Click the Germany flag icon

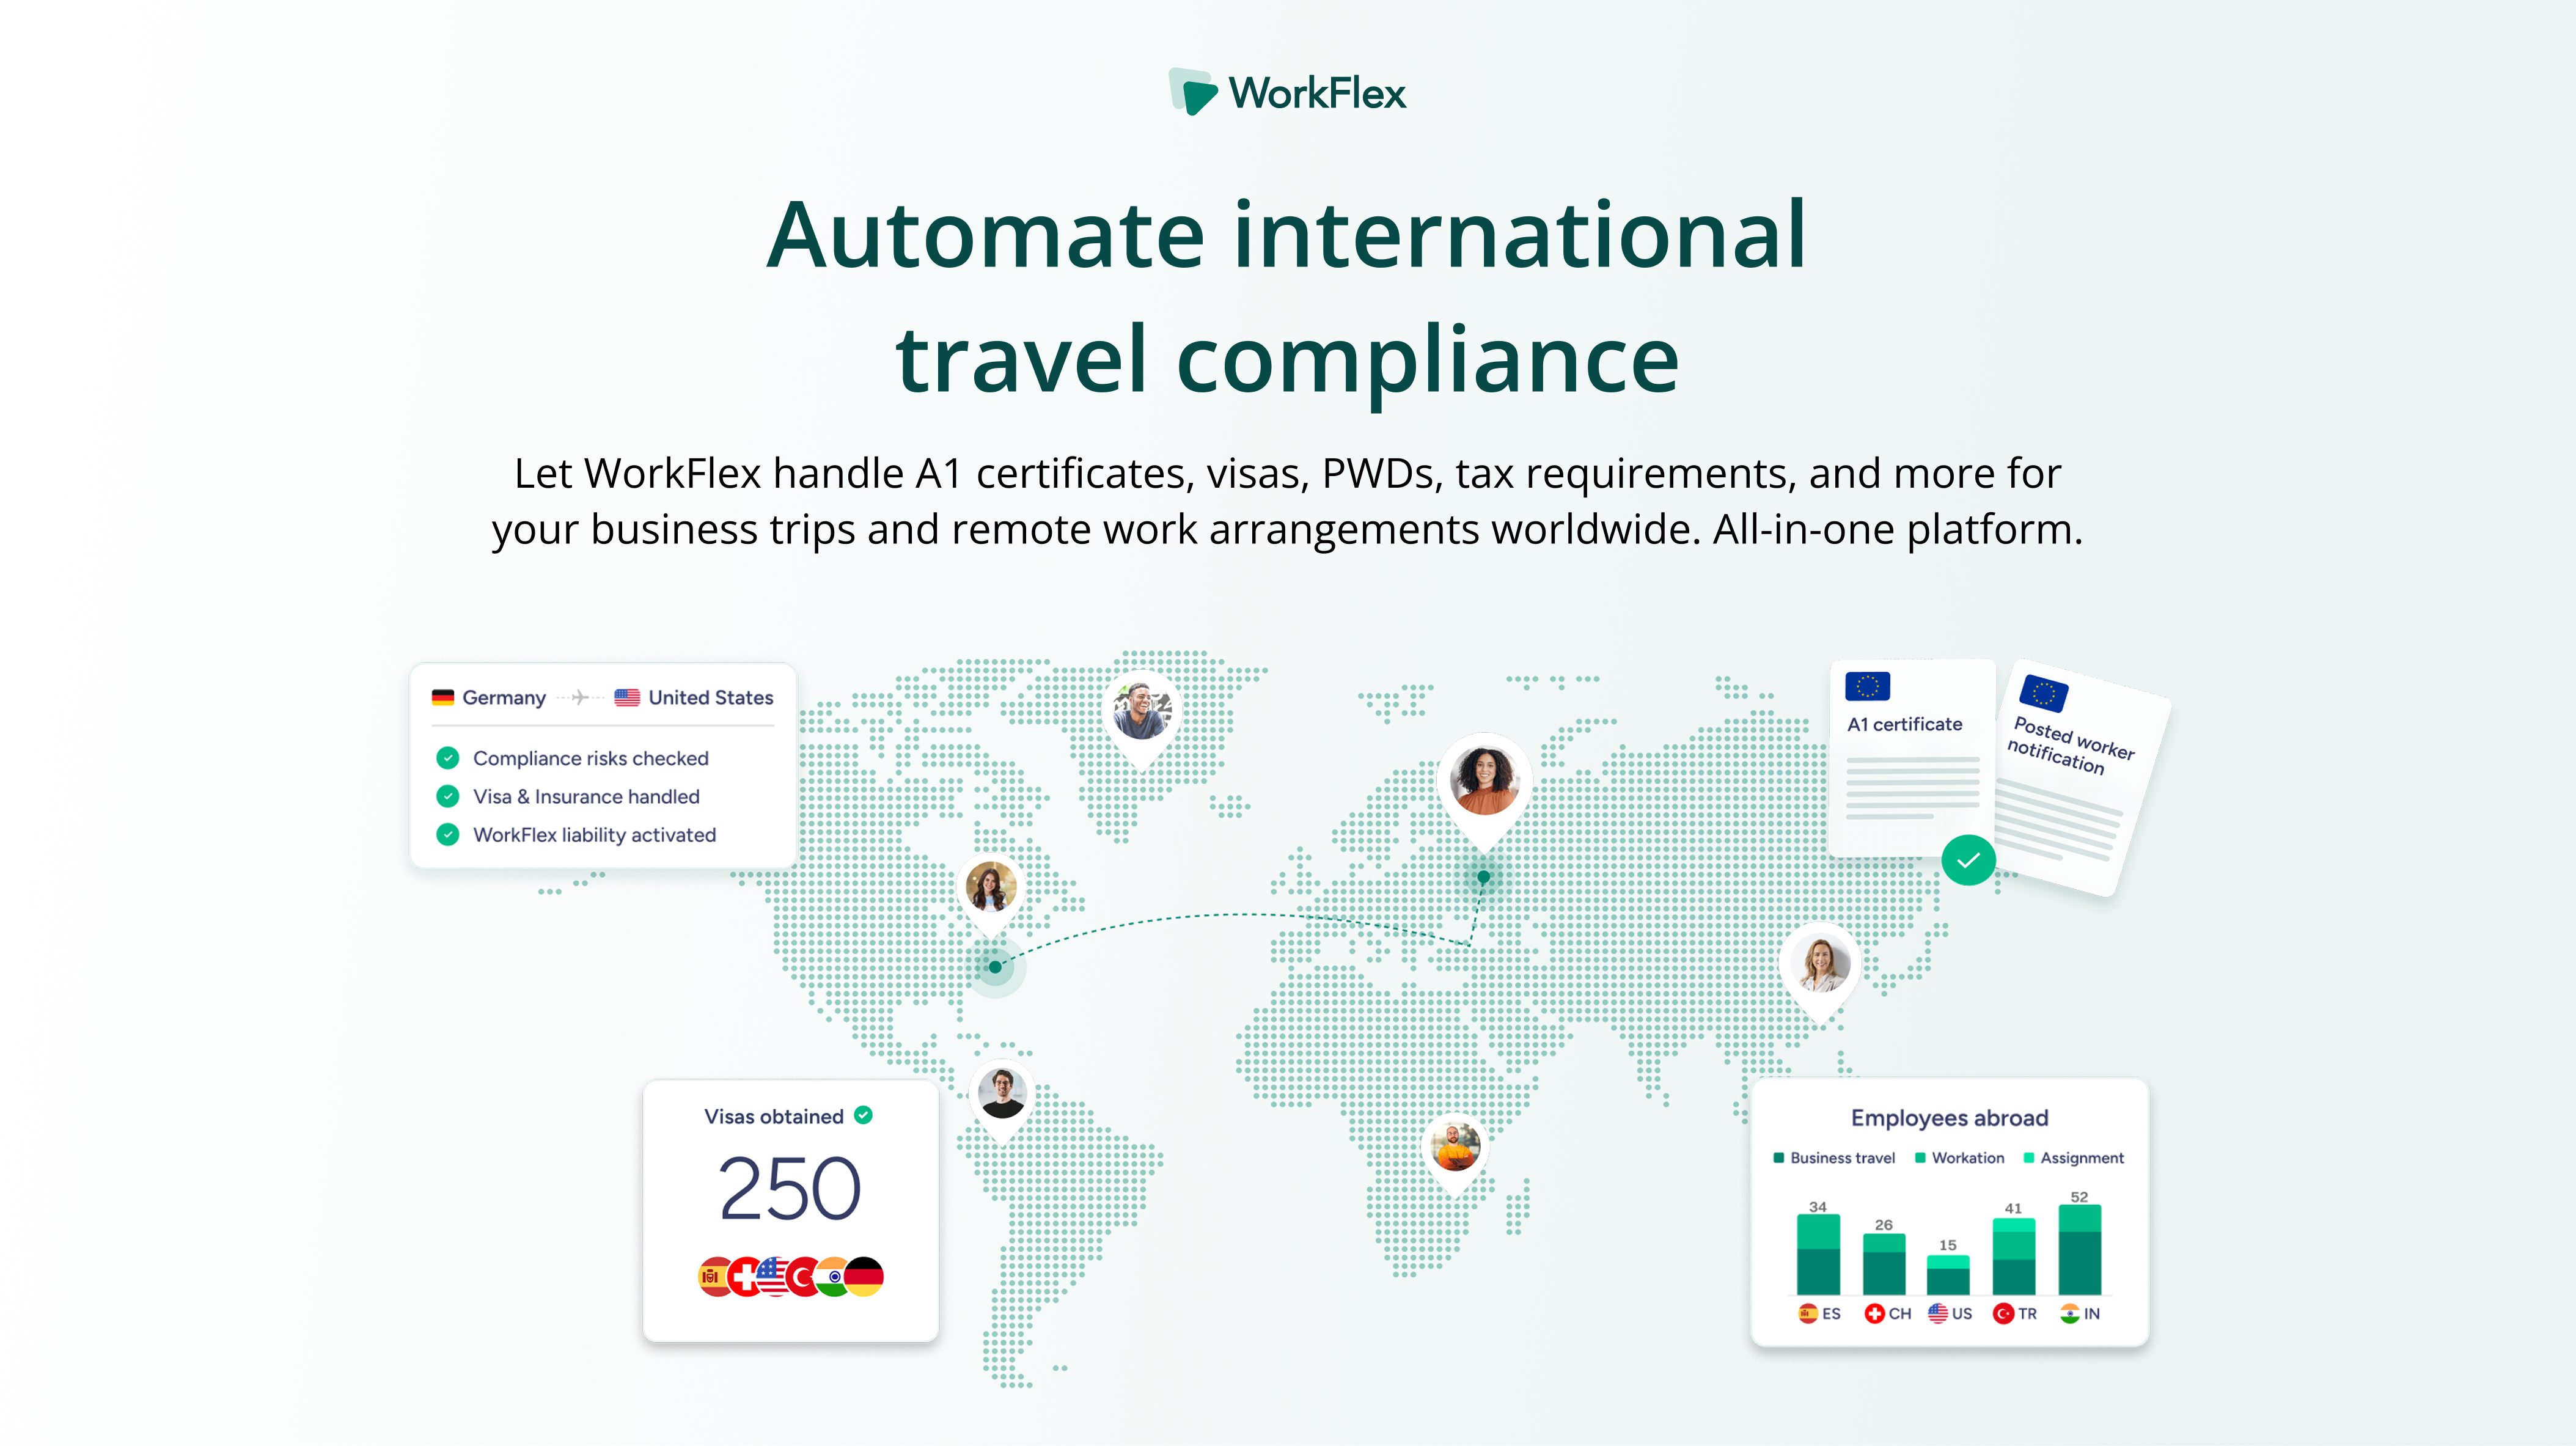pos(442,697)
